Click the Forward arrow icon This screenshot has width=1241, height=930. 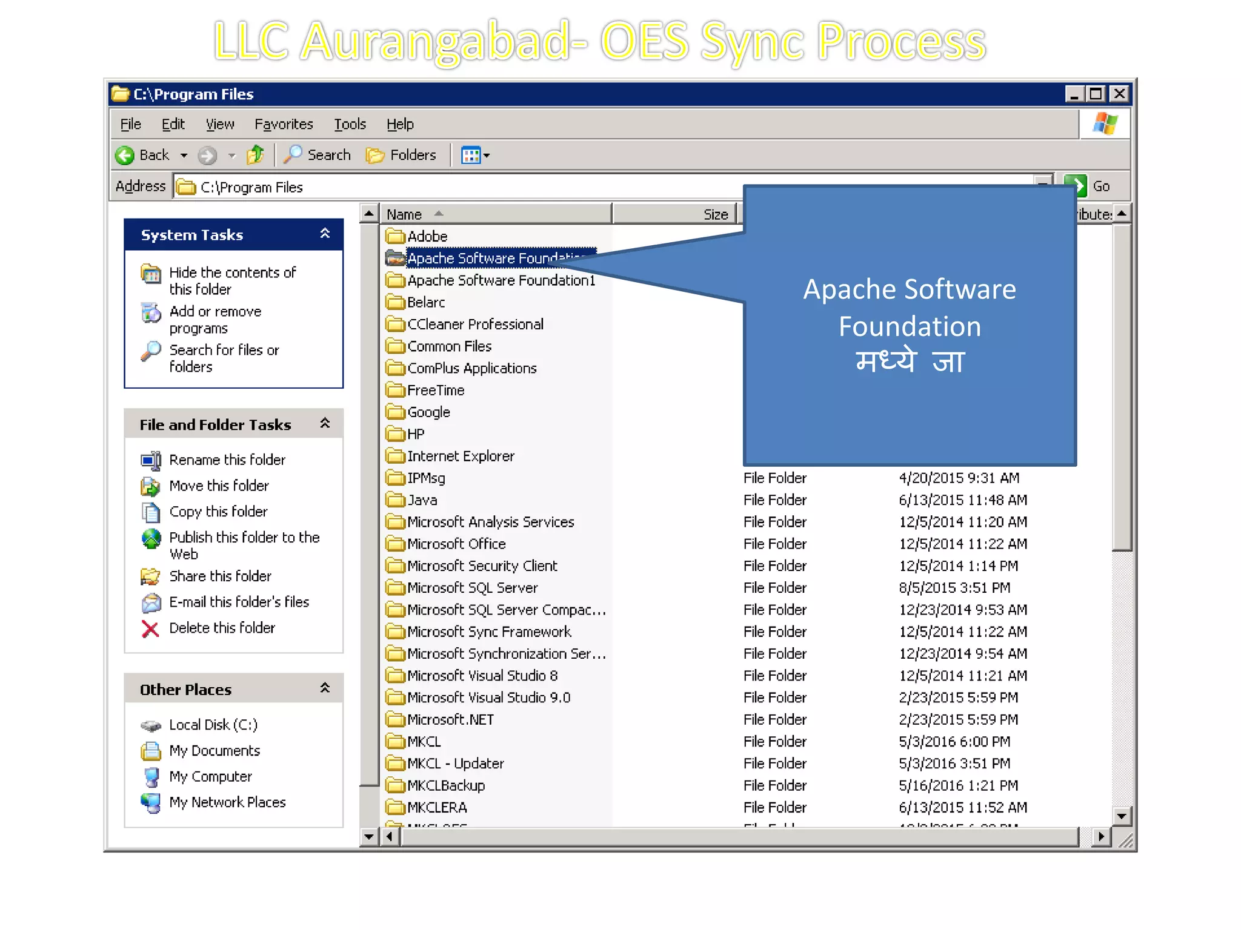point(207,156)
